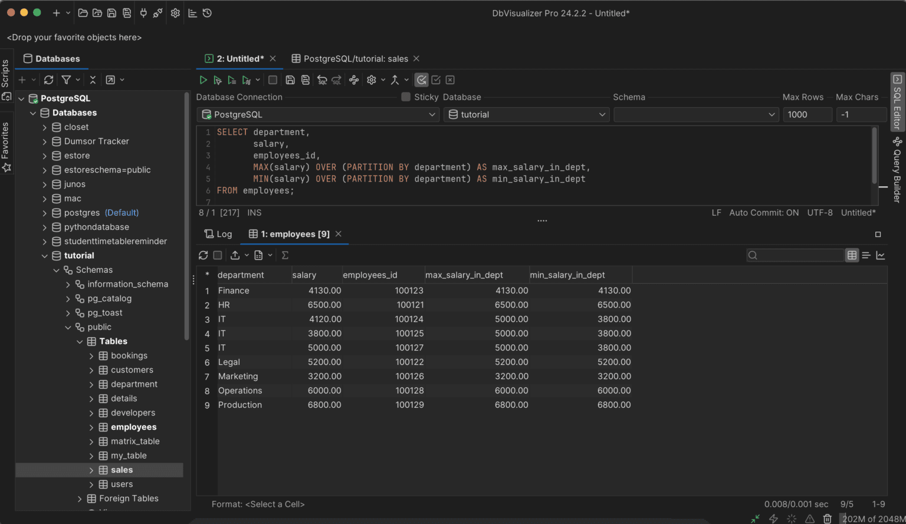
Task: Click the Sigma icon to show column aggregations
Action: point(285,255)
